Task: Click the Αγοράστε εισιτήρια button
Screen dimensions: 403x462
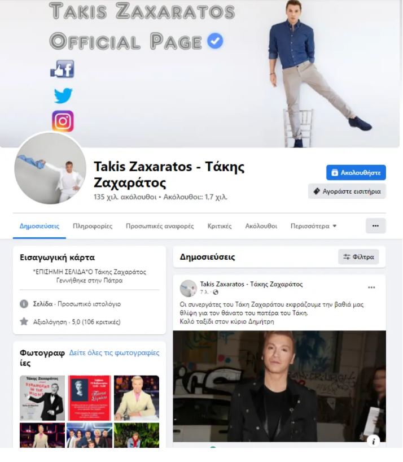Action: tap(347, 191)
